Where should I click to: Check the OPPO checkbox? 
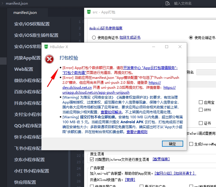click(201, 110)
